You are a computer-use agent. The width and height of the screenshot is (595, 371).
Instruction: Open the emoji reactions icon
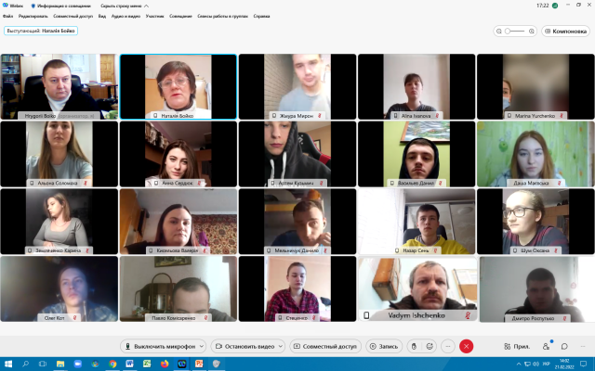430,346
